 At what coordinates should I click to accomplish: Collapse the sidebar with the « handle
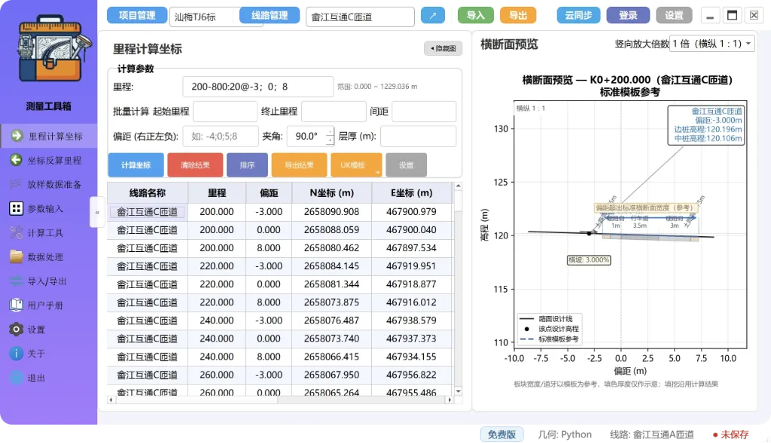coord(97,212)
